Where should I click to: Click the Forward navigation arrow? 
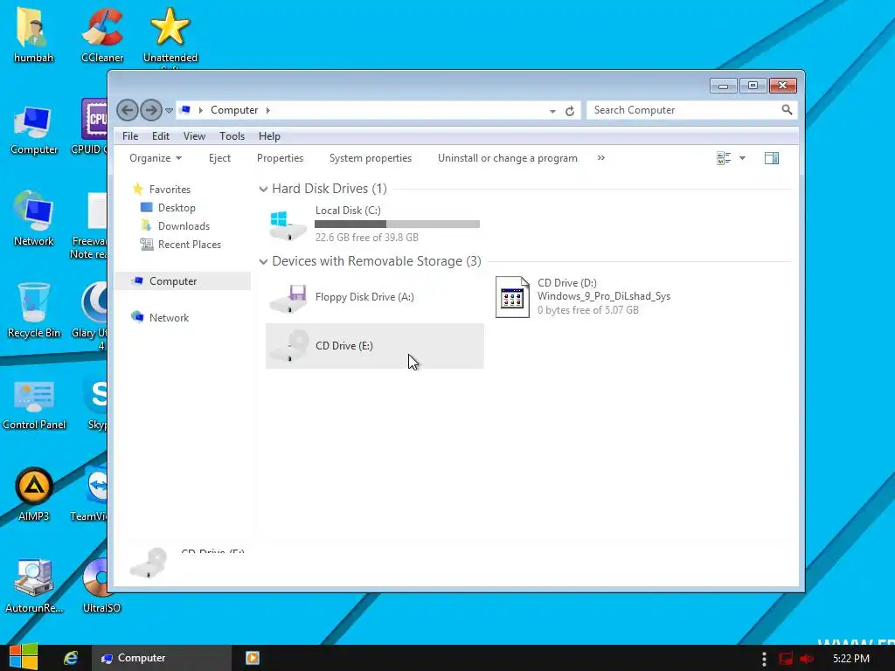151,110
